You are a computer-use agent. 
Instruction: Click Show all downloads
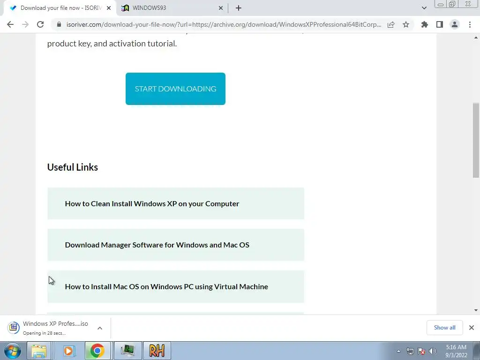point(444,328)
